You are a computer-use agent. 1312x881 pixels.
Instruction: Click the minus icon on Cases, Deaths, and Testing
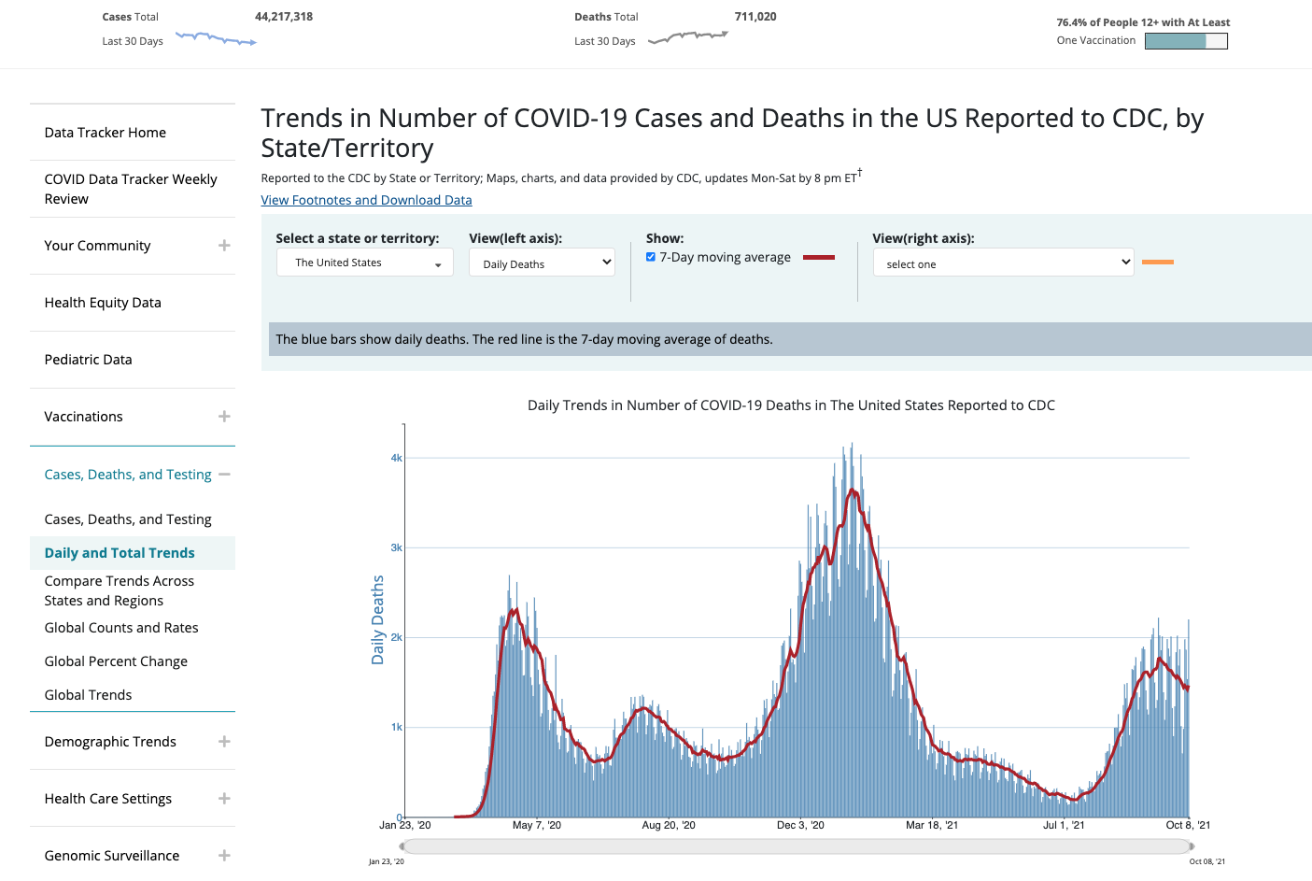point(224,474)
